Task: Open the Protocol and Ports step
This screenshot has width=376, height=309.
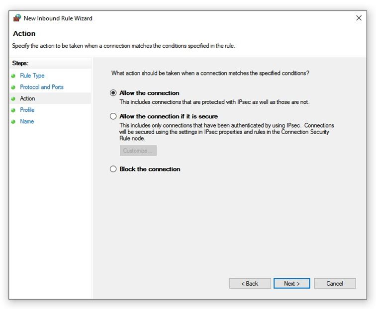Action: click(42, 87)
